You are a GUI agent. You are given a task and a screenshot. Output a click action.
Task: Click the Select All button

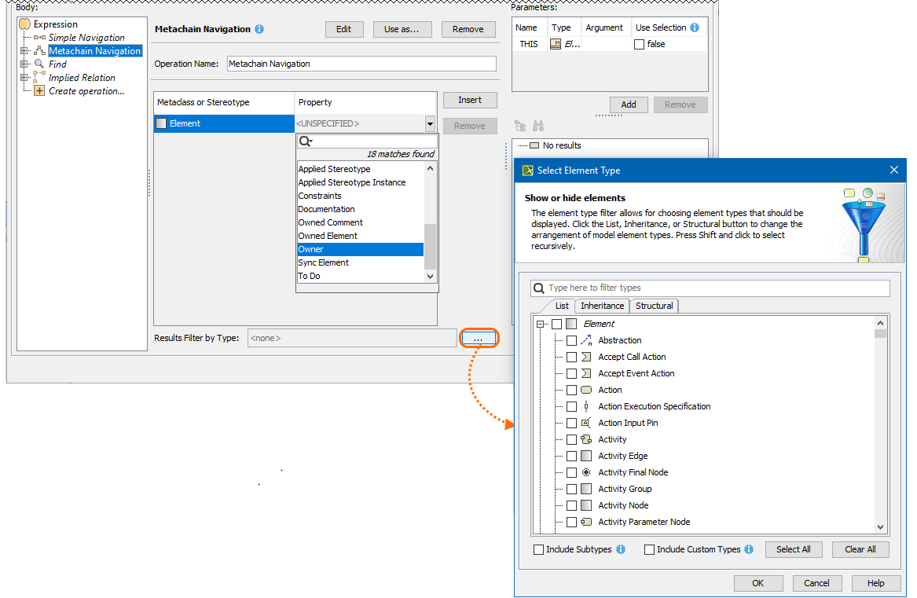coord(793,549)
